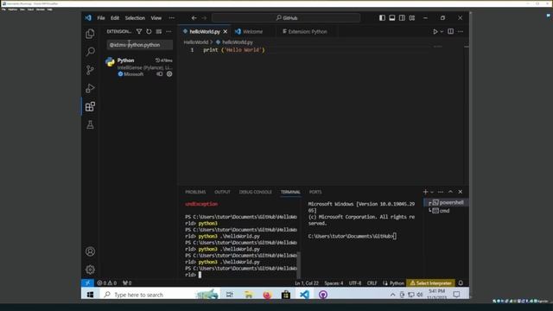Open remote window status bar button
This screenshot has width=553, height=311.
[87, 282]
